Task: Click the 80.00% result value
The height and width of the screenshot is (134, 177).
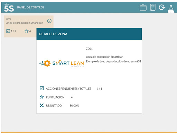Action: pos(74,105)
